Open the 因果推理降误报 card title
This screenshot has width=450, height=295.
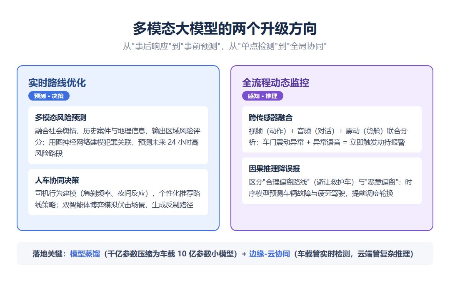[274, 169]
